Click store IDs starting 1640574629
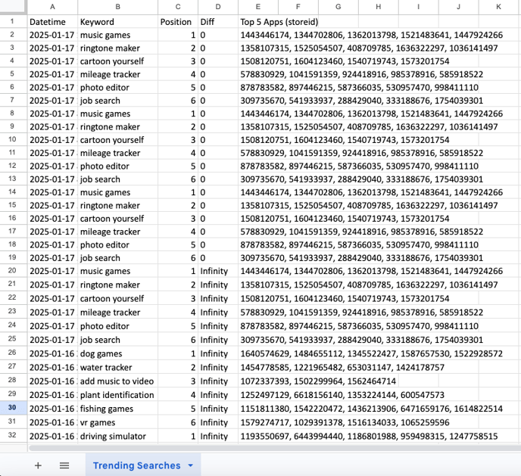 [x=372, y=353]
